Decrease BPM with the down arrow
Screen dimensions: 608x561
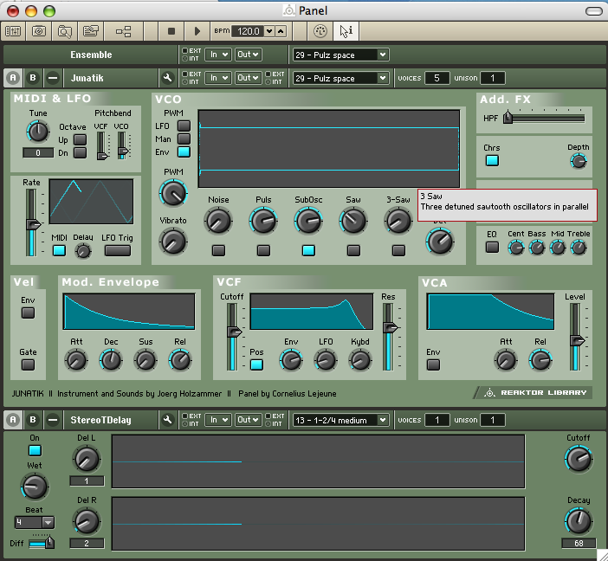pyautogui.click(x=269, y=31)
